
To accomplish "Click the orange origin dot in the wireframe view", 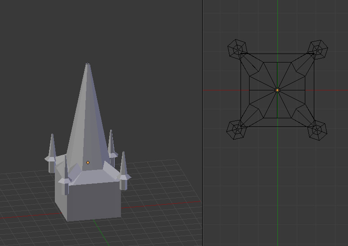I will [x=277, y=90].
